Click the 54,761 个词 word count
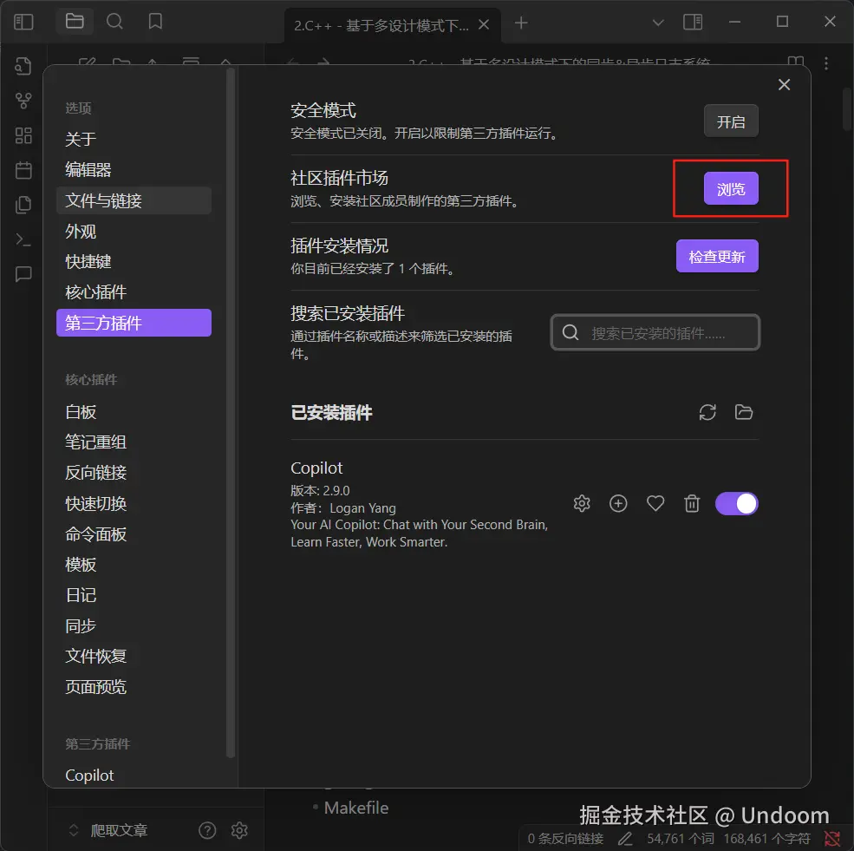This screenshot has width=854, height=851. coord(681,839)
